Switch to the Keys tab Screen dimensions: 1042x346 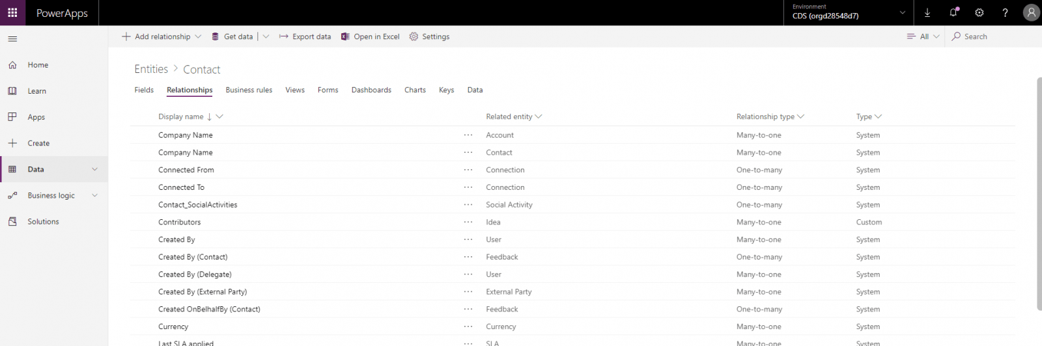pyautogui.click(x=446, y=90)
